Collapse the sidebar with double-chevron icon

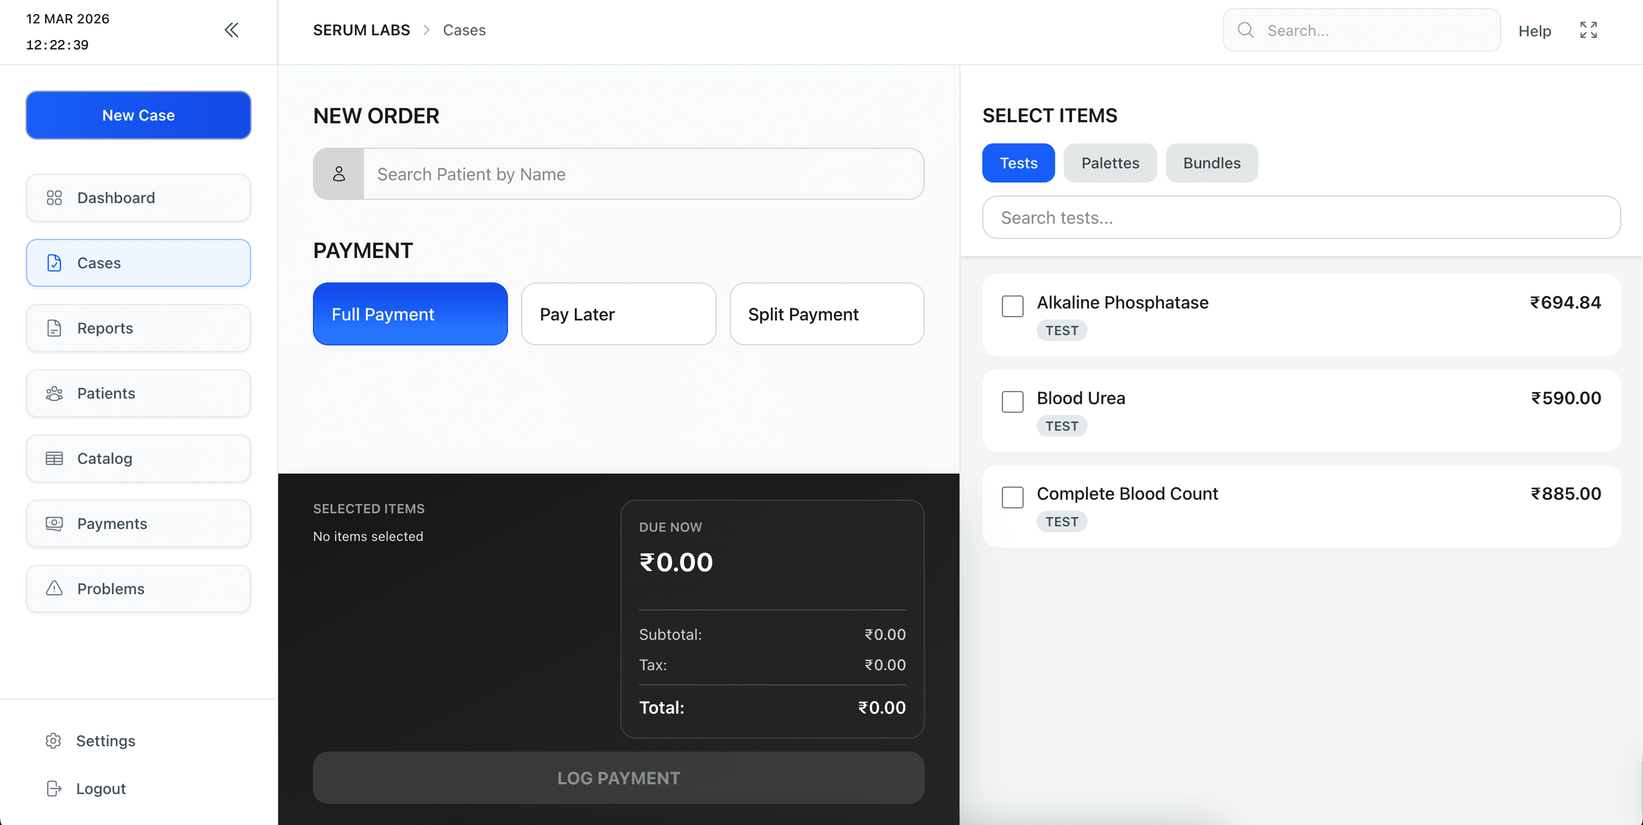[231, 30]
